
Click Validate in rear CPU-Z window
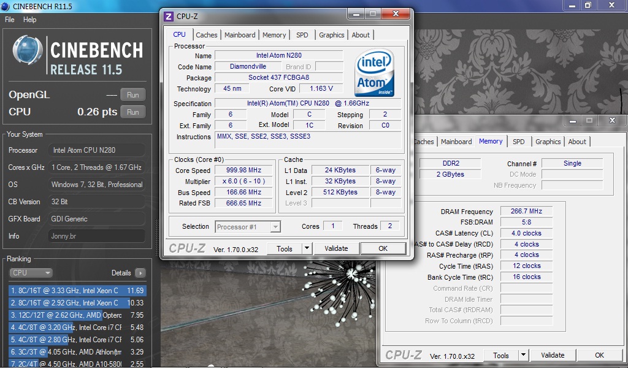[553, 355]
